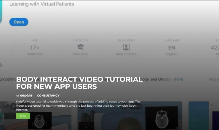Image resolution: width=219 pixels, height=130 pixels.
Task: Click the green PLAY button
Action: click(23, 116)
